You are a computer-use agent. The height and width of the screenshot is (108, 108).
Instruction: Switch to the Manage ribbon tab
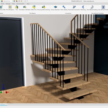[x=8, y=4]
